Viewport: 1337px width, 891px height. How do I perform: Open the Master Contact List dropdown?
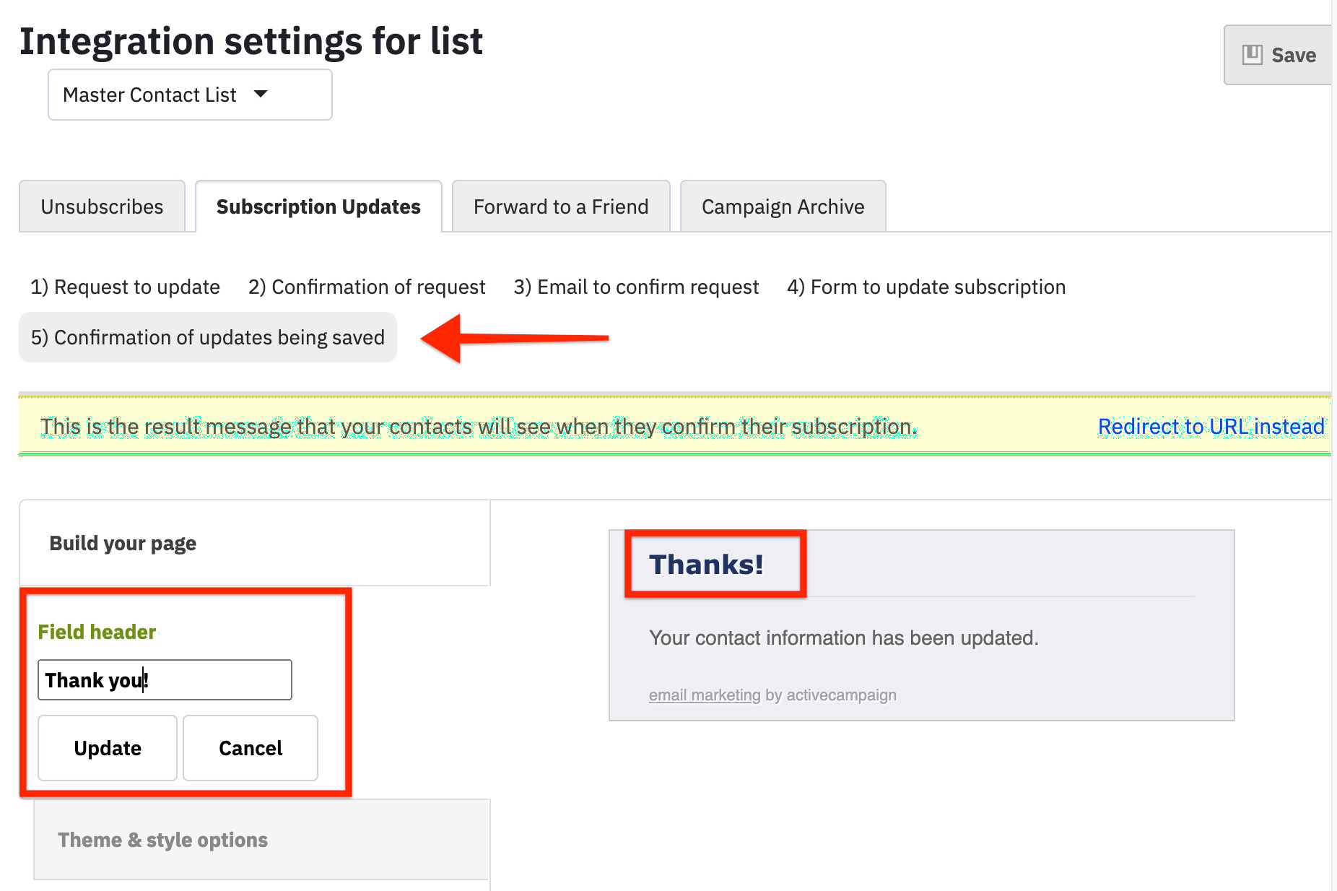point(189,95)
